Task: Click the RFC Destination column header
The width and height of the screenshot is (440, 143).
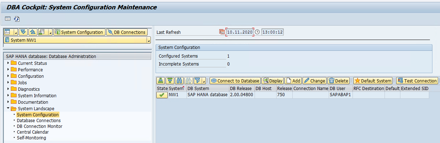Action: pos(369,88)
